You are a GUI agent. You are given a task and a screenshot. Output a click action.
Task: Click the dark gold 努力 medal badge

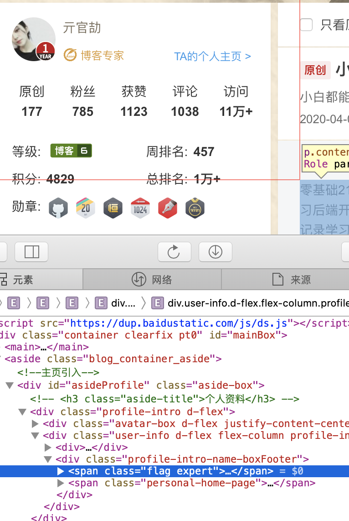click(x=195, y=208)
